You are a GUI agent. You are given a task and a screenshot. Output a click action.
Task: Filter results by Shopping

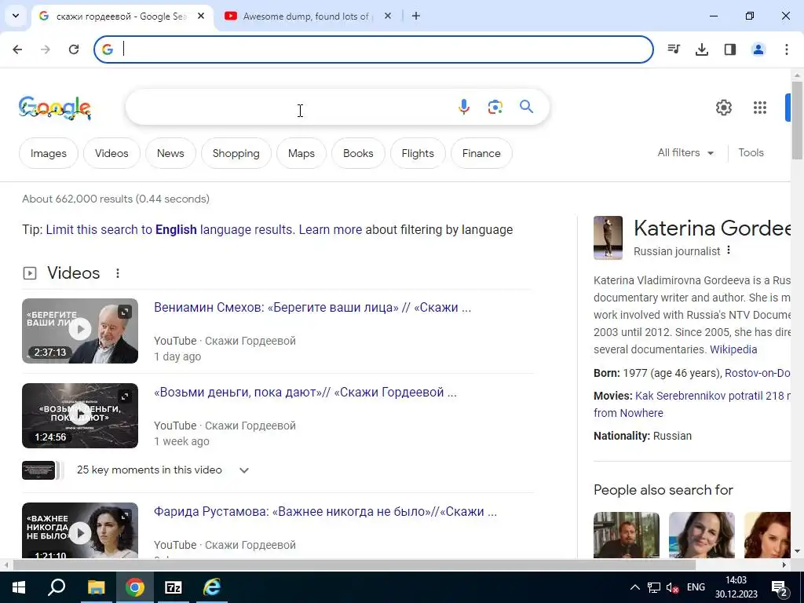point(236,153)
